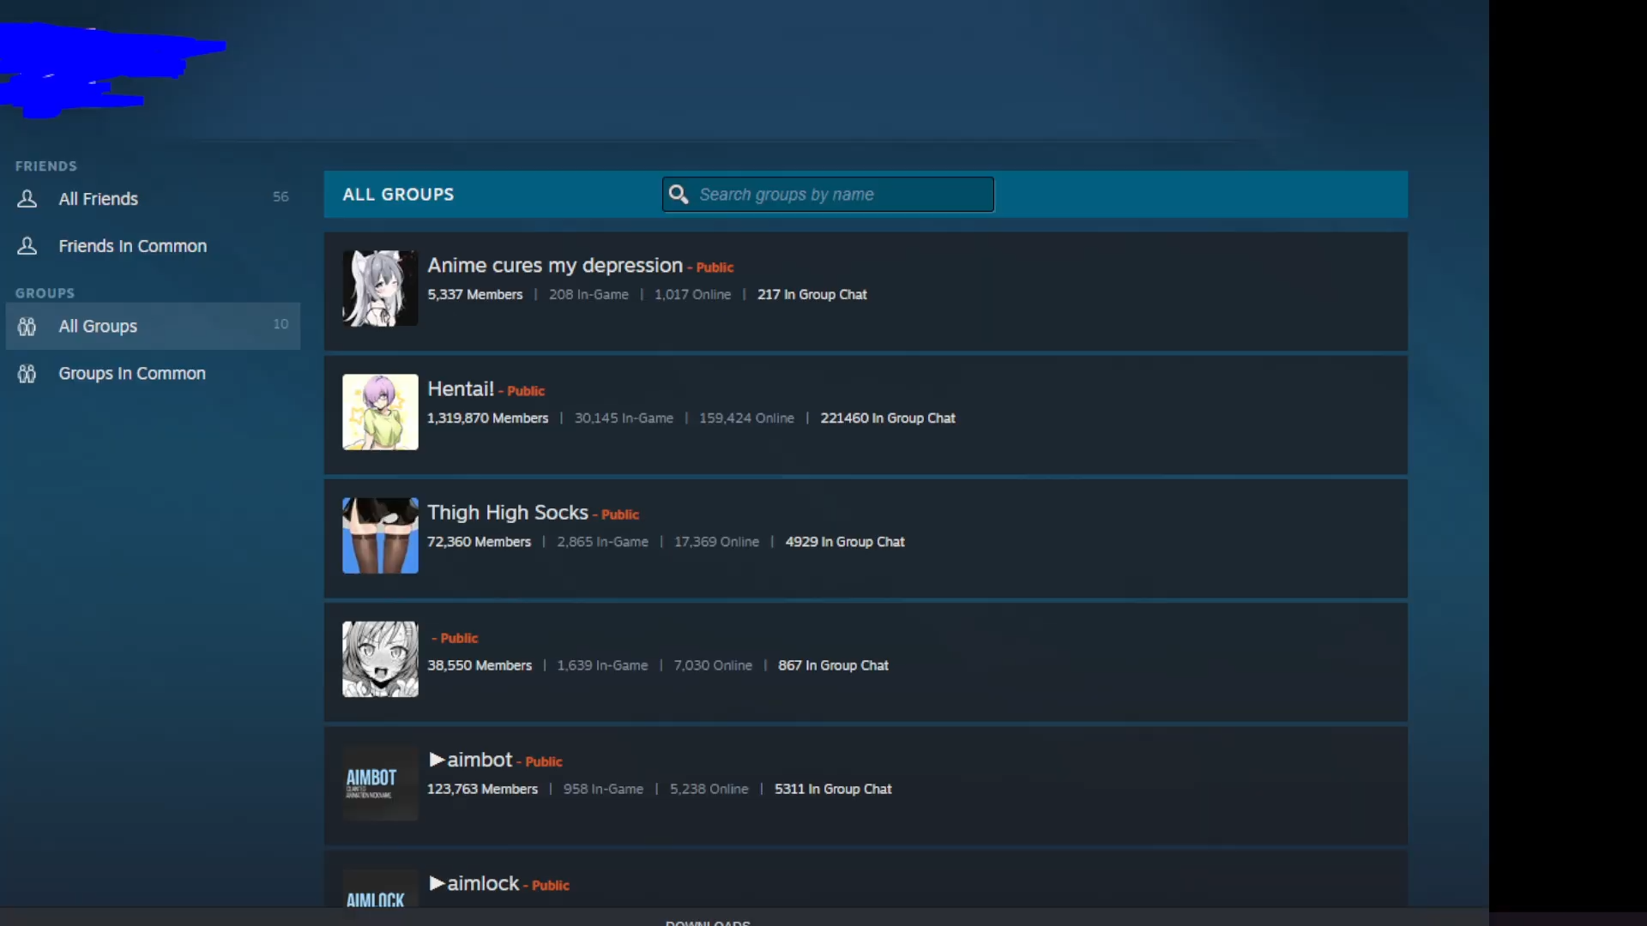Click the friends count 56
Viewport: 1647px width, 926px height.
281,197
